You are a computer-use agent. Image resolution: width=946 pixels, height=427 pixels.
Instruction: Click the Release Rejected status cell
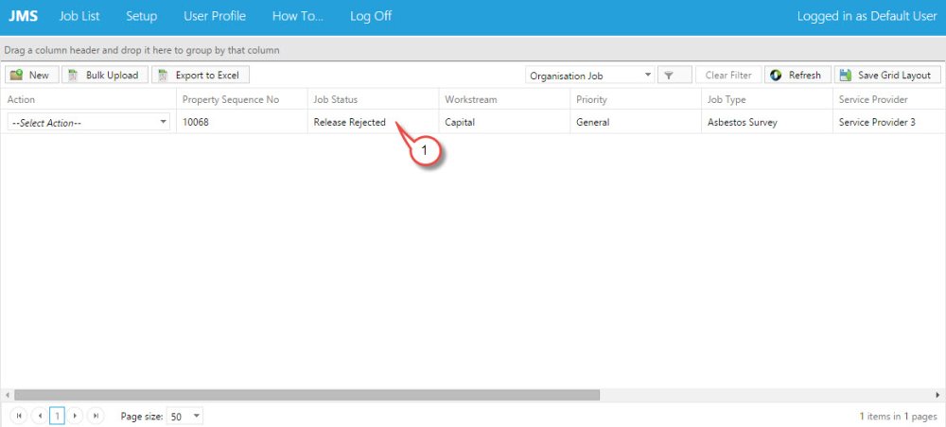pyautogui.click(x=373, y=122)
